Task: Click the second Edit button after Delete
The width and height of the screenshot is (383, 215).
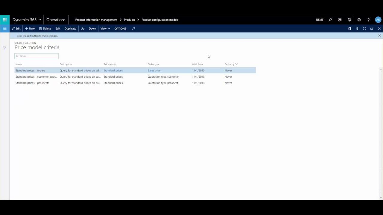Action: pyautogui.click(x=58, y=29)
